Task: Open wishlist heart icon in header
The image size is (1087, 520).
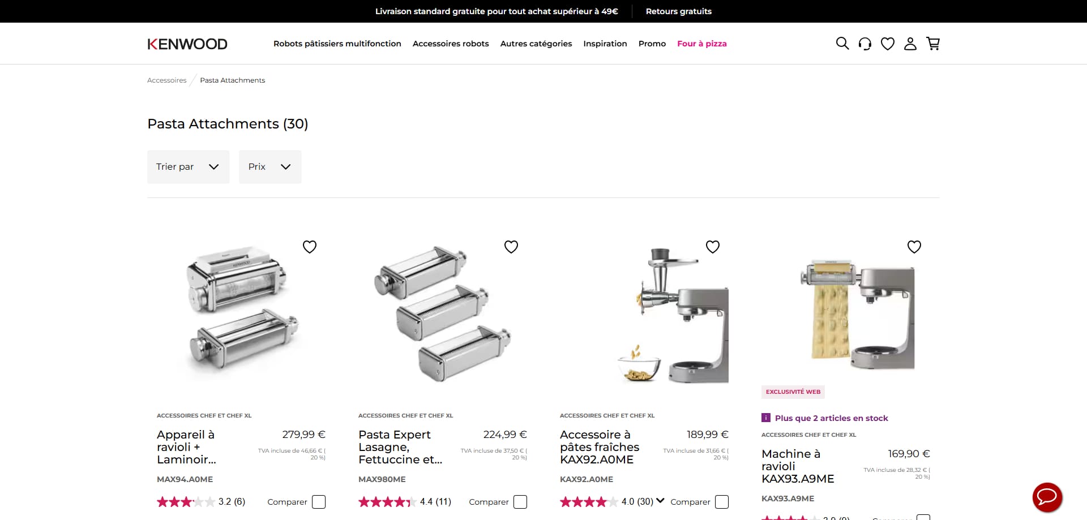Action: tap(888, 44)
